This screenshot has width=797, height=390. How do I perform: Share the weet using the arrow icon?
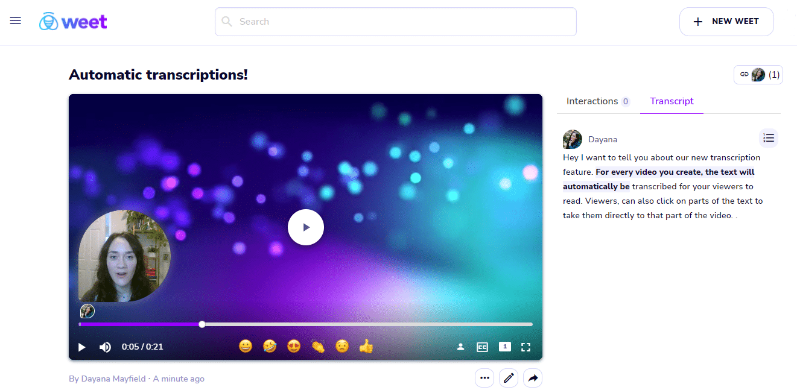pos(533,378)
